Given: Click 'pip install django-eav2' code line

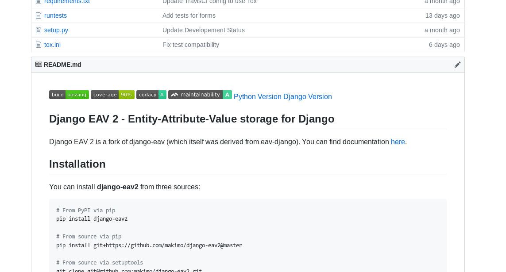Looking at the screenshot, I should [92, 219].
